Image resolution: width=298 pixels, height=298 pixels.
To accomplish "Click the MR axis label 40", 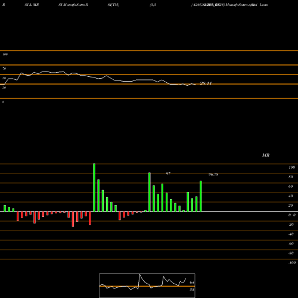I will click(x=291, y=196).
